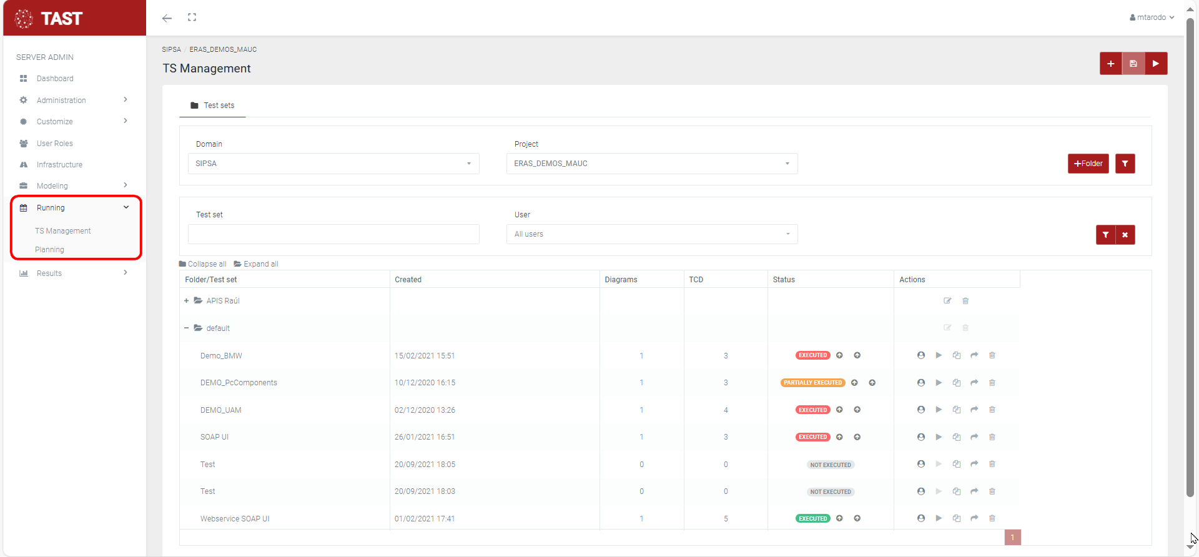Open the All users dropdown
Viewport: 1199px width, 557px height.
tap(651, 234)
